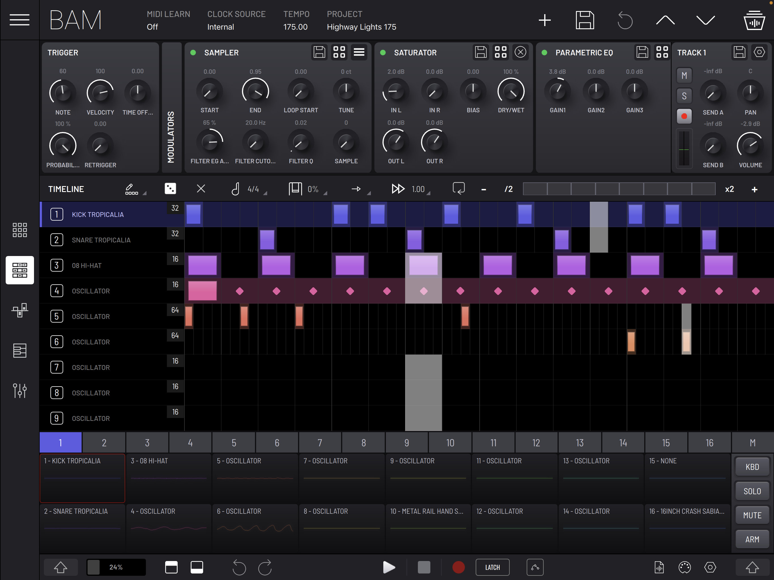Show the bottom panel layout icon
This screenshot has width=774, height=580.
click(197, 567)
